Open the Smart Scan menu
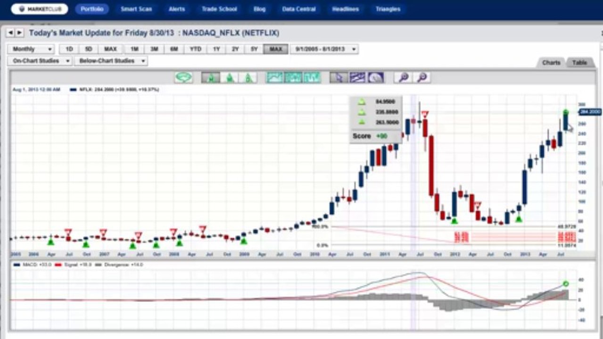This screenshot has height=339, width=603. tap(136, 9)
